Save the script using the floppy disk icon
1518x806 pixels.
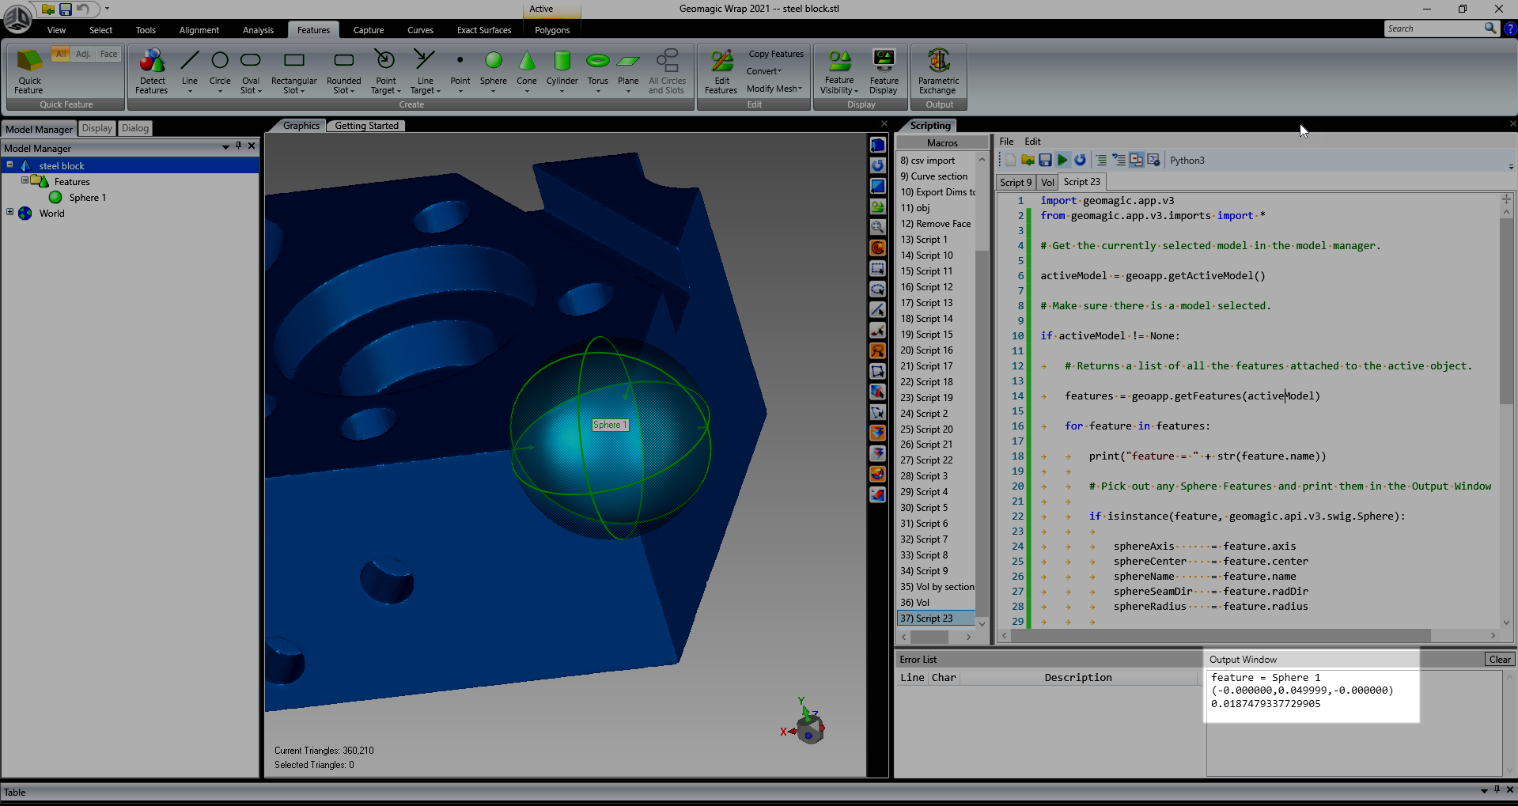pyautogui.click(x=1045, y=161)
